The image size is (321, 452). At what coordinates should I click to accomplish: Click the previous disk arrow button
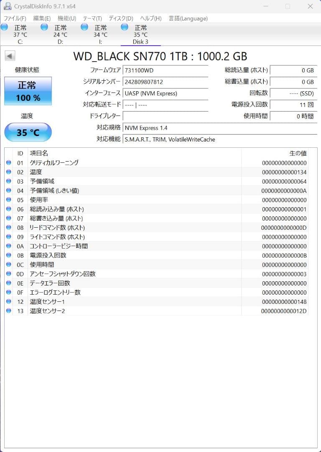(10, 56)
